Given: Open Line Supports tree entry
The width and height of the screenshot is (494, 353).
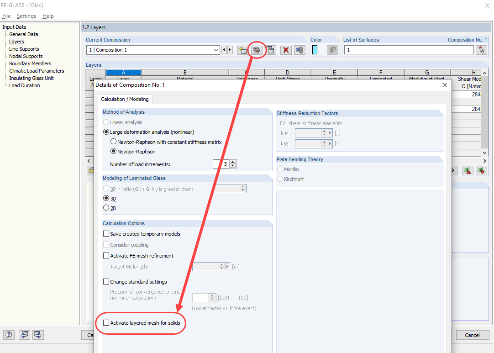Looking at the screenshot, I should point(24,49).
